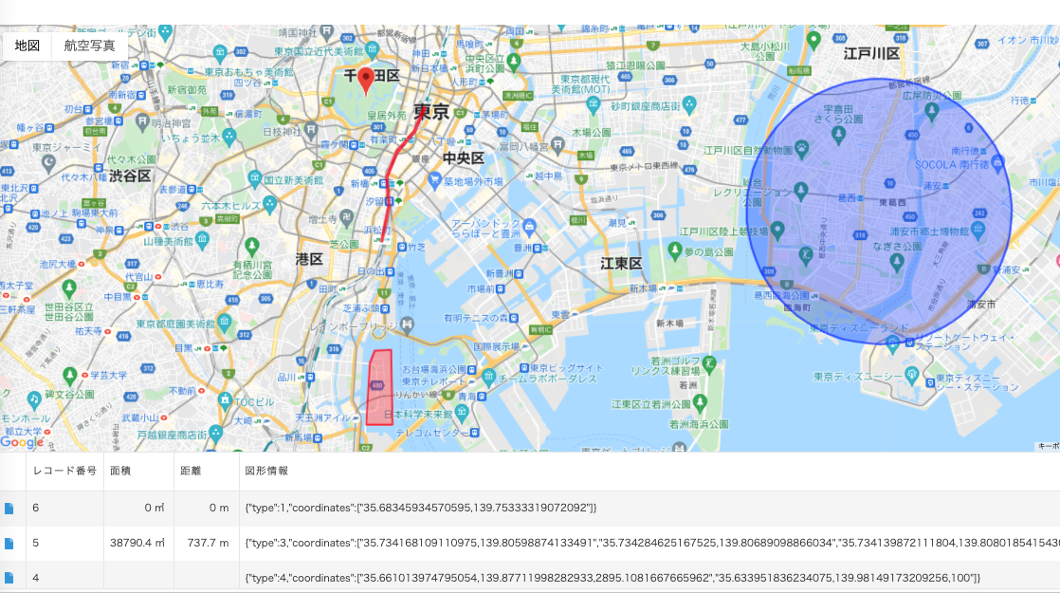Click 六本木ヒルズ map icon
Screen dimensions: 1060x593
(270, 203)
